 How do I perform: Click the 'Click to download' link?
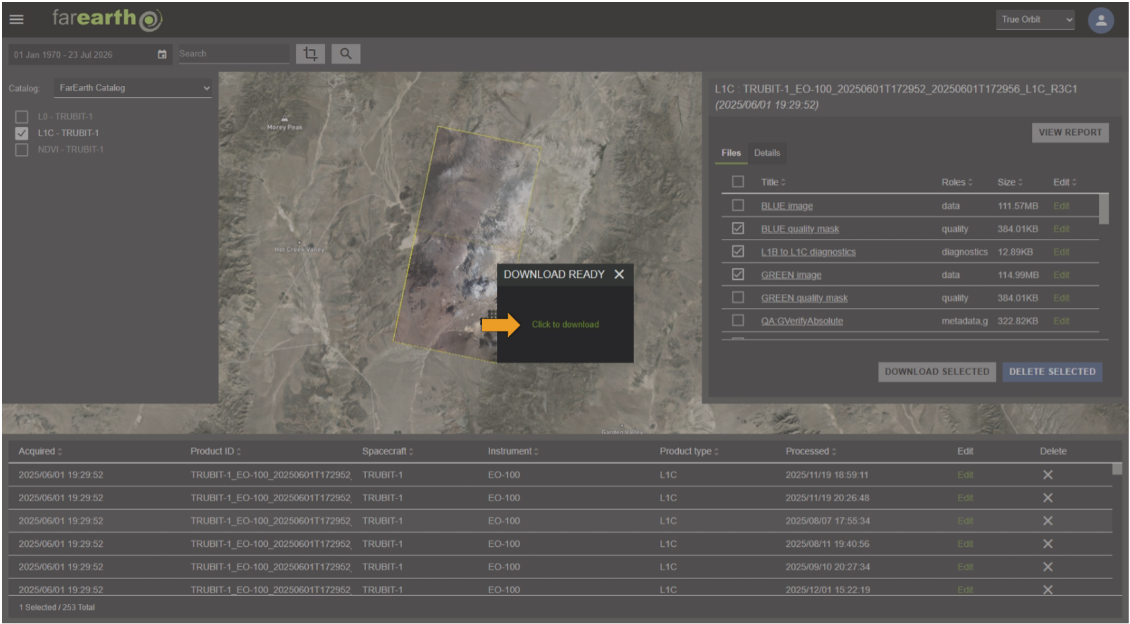tap(565, 325)
